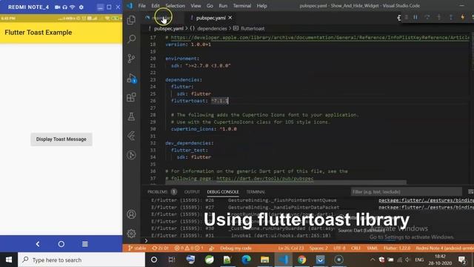This screenshot has height=267, width=474.
Task: Click the Windows Start button
Action: [9, 260]
